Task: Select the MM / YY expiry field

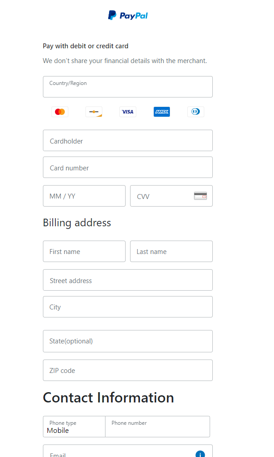Action: [84, 196]
